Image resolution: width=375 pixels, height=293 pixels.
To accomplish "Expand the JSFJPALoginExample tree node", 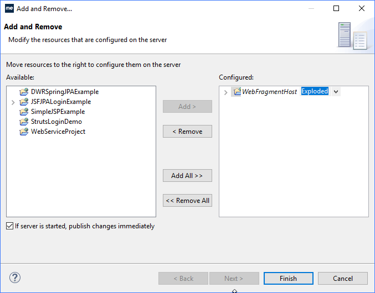I will coord(13,102).
